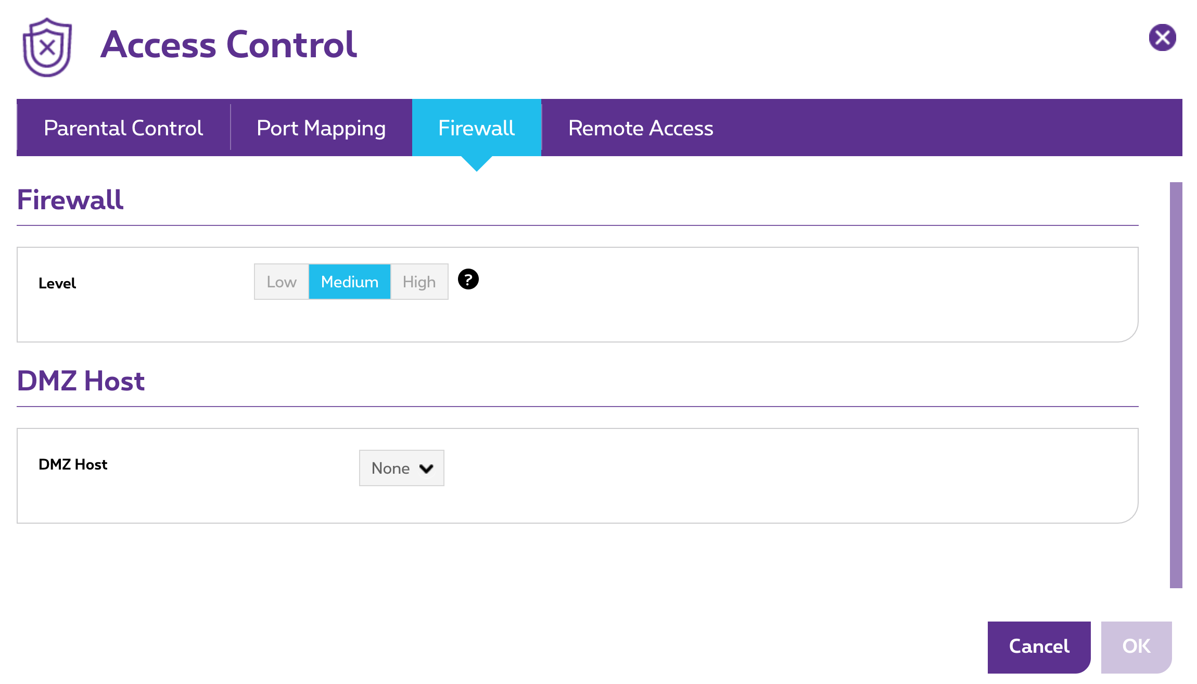Go to the Remote Access tab

pos(641,128)
